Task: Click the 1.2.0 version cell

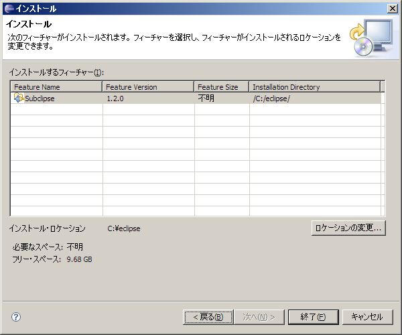Action: [116, 98]
